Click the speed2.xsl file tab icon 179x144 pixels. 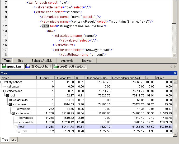point(4,66)
